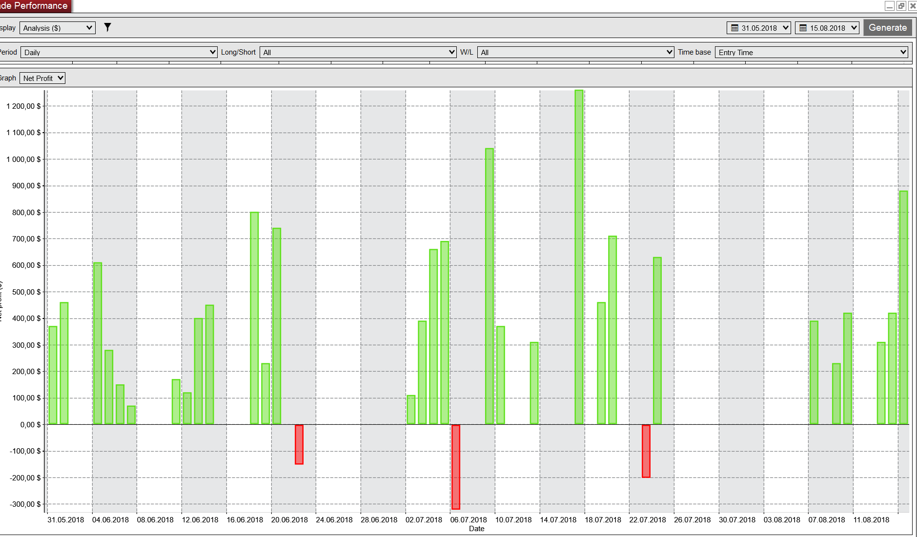Open the Time base Entry Time dropdown
Viewport: 917px width, 537px height.
point(811,52)
